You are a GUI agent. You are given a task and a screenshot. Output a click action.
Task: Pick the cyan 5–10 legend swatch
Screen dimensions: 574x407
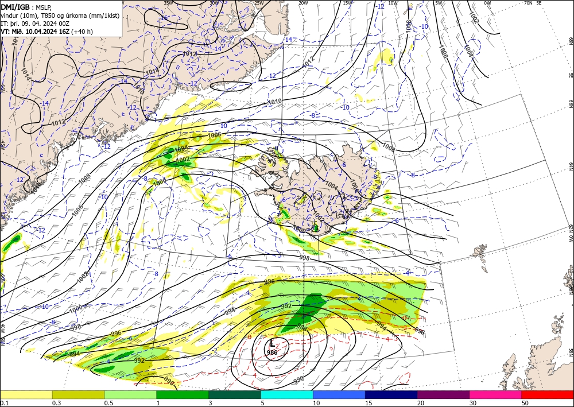click(287, 394)
